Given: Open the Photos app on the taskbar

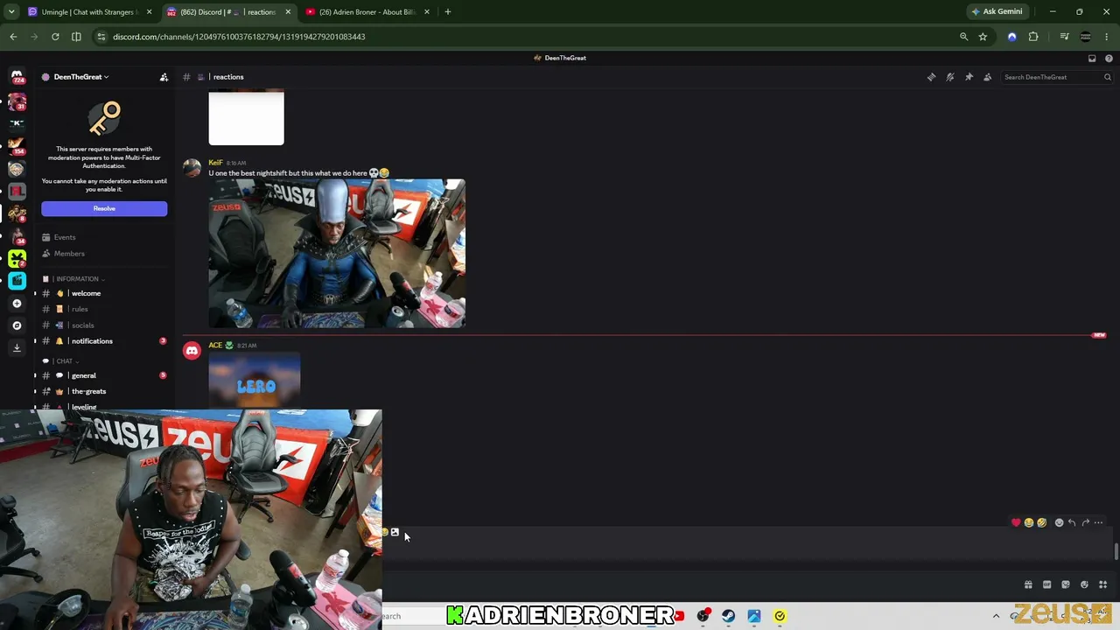Looking at the screenshot, I should pyautogui.click(x=753, y=616).
